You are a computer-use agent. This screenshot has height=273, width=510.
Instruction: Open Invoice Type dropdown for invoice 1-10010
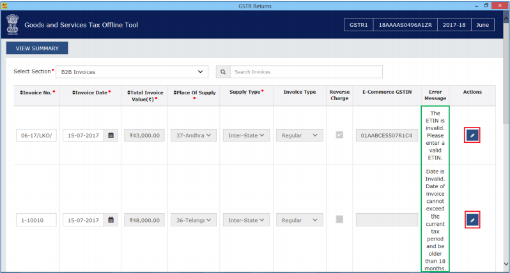[300, 220]
